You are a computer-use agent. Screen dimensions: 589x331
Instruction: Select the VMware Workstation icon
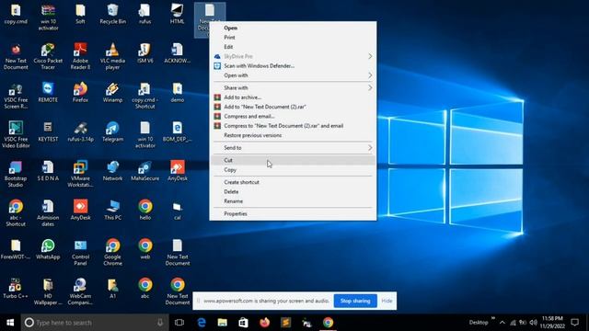click(x=80, y=174)
